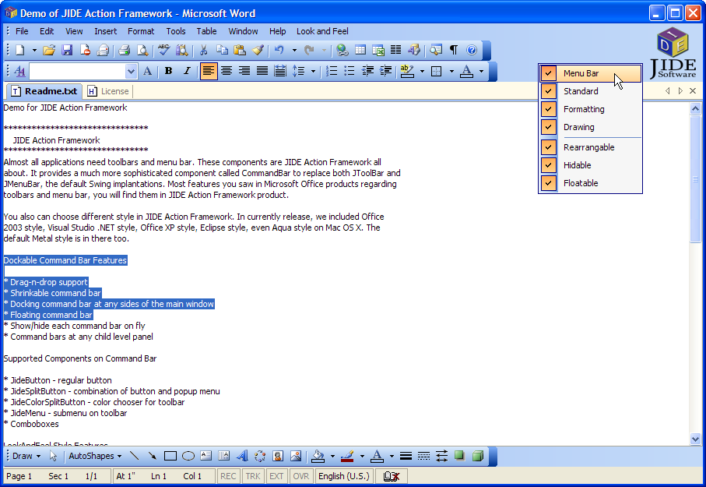
Task: Open Print Preview
Action: (142, 50)
